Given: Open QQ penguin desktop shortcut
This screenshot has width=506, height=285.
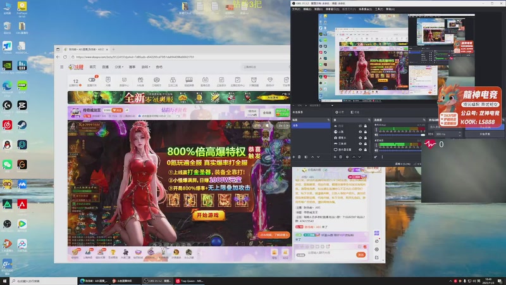Looking at the screenshot, I should tap(7, 145).
